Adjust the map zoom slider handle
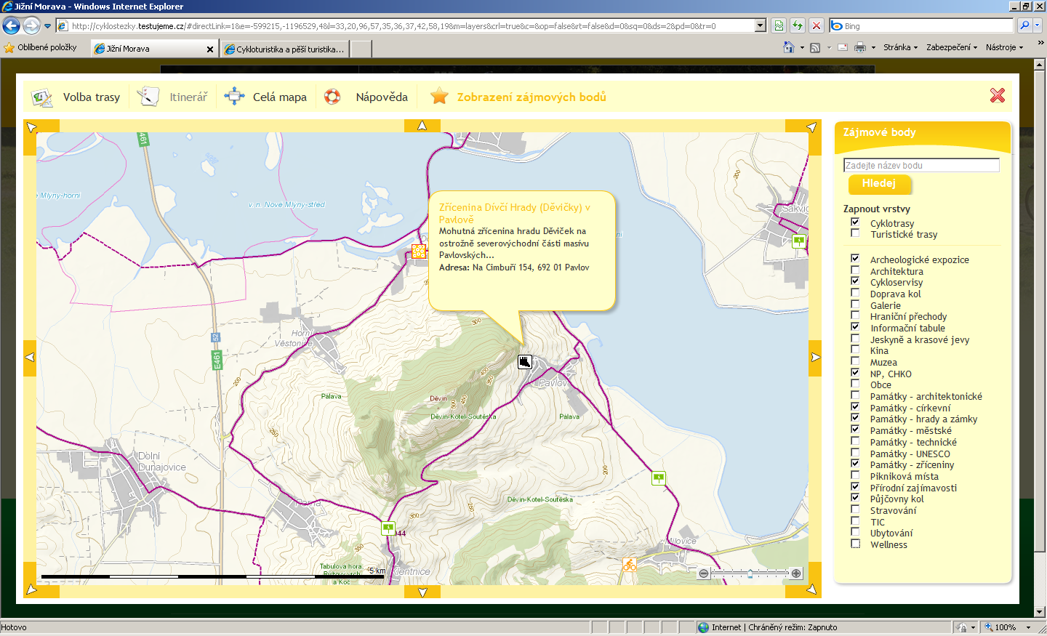The width and height of the screenshot is (1047, 636). pyautogui.click(x=750, y=573)
